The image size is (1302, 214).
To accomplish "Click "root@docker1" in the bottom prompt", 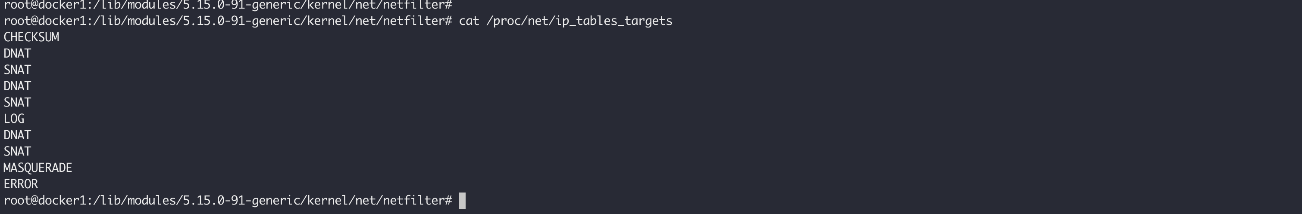I will point(44,200).
